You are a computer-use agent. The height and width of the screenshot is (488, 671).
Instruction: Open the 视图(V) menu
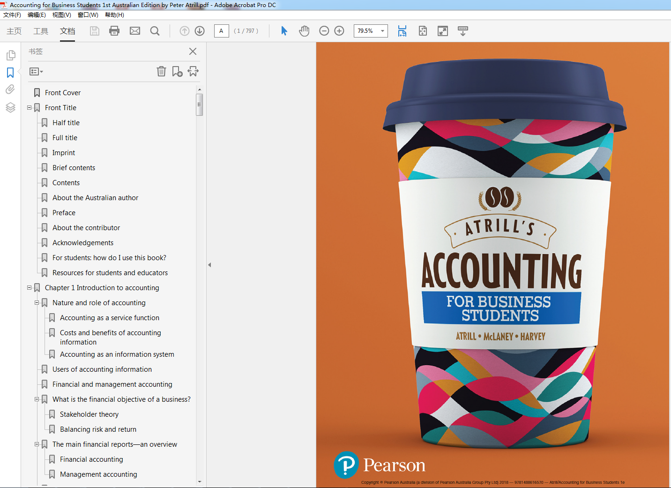[x=61, y=15]
